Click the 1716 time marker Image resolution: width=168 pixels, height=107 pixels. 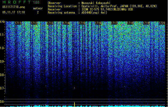(x=98, y=23)
